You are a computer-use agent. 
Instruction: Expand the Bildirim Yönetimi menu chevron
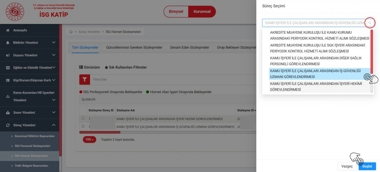(x=54, y=42)
